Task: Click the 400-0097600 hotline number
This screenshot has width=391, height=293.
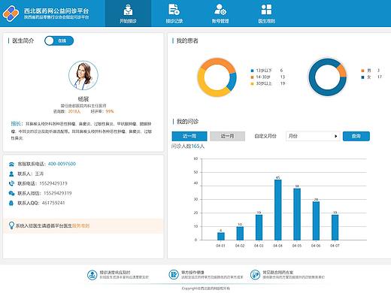Action: pyautogui.click(x=62, y=164)
